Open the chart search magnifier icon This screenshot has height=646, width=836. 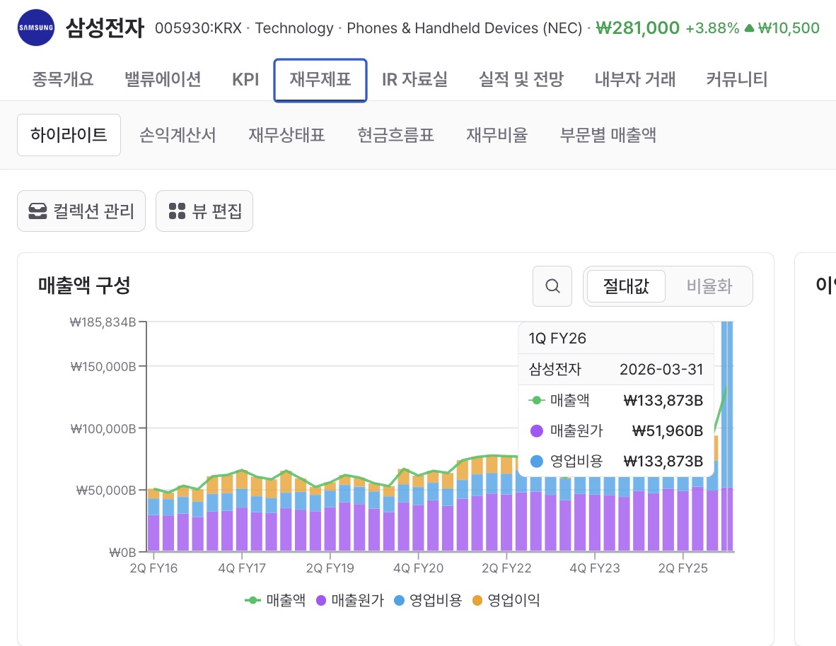(x=552, y=286)
